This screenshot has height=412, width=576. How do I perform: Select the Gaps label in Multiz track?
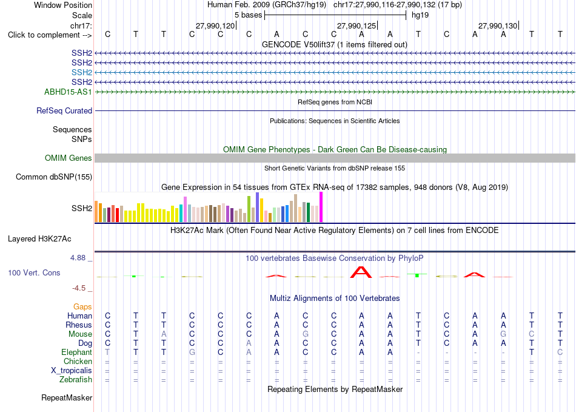(x=82, y=306)
